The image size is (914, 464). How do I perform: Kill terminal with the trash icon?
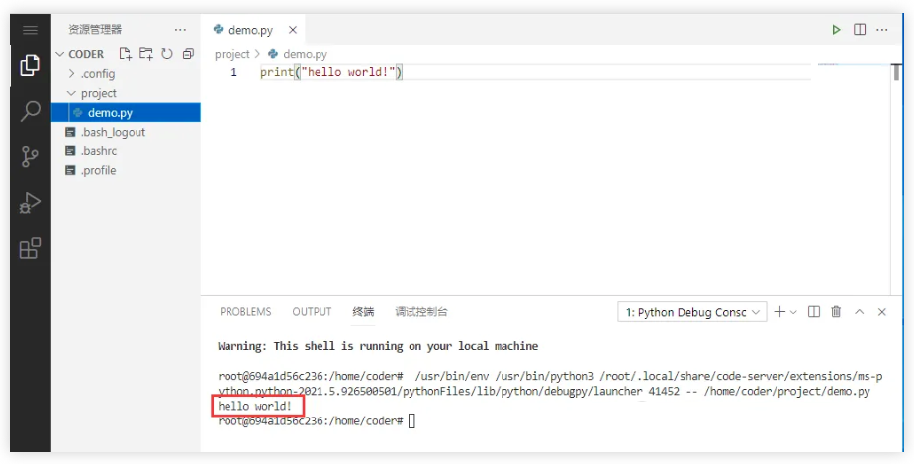point(836,312)
